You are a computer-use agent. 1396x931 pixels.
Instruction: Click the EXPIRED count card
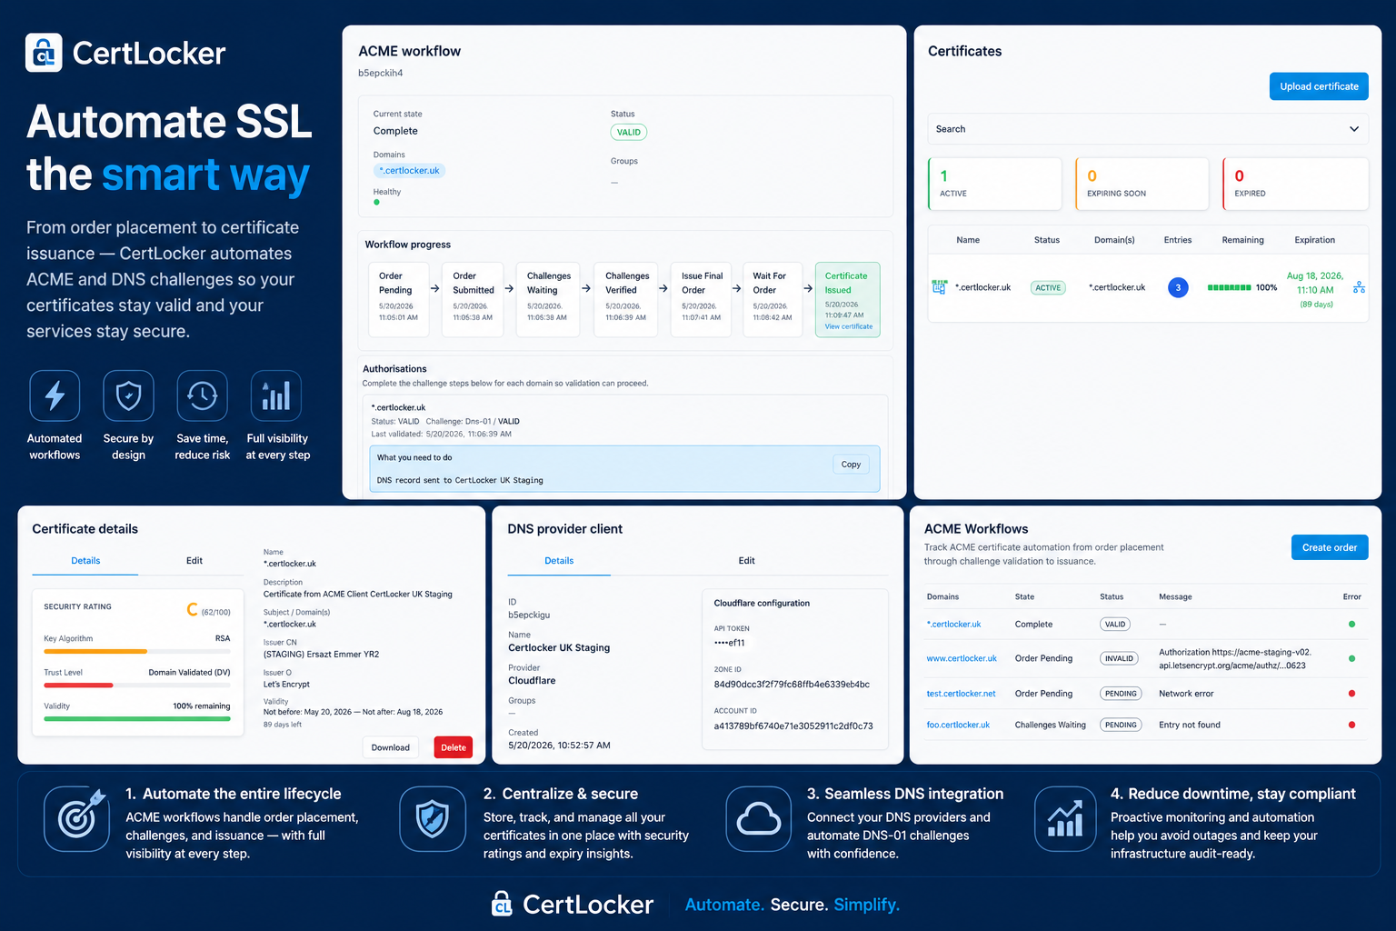pos(1295,184)
